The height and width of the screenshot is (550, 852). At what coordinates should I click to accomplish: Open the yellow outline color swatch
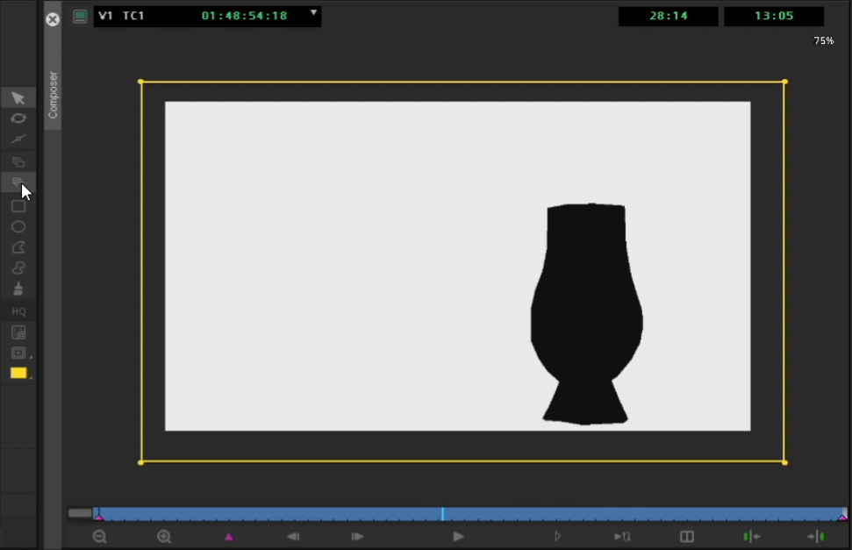(18, 373)
